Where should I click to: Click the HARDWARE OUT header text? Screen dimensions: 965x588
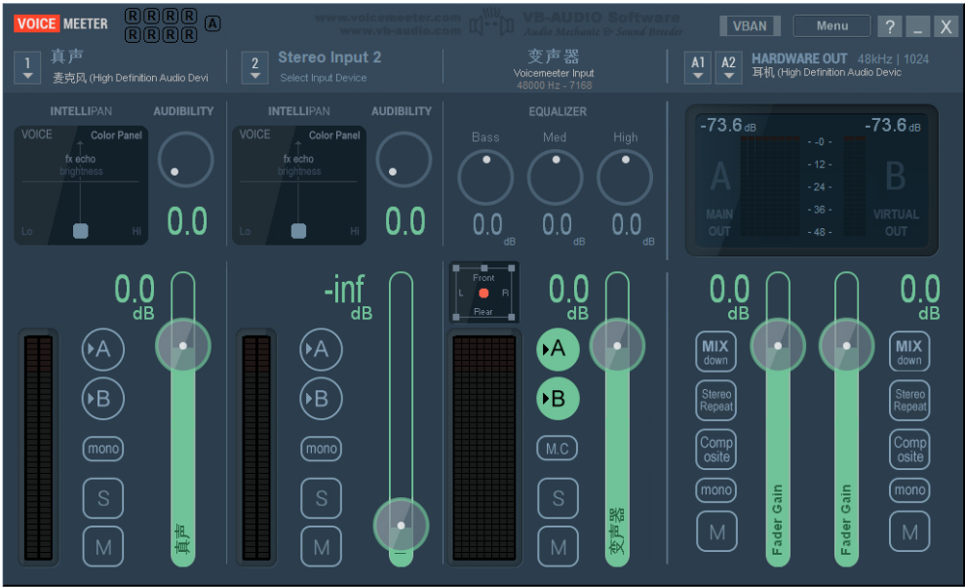(x=799, y=59)
